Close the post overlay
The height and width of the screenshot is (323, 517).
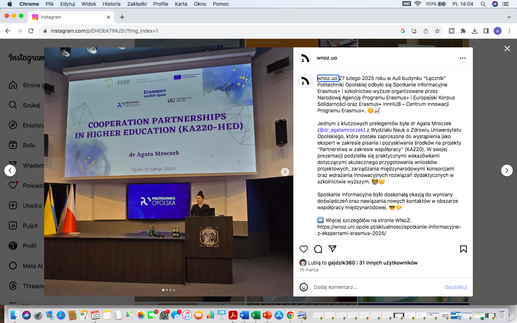pyautogui.click(x=507, y=48)
